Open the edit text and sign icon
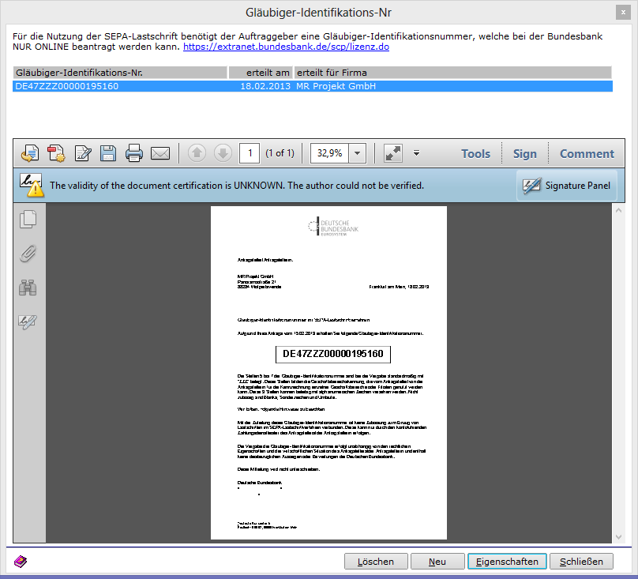 (x=83, y=153)
